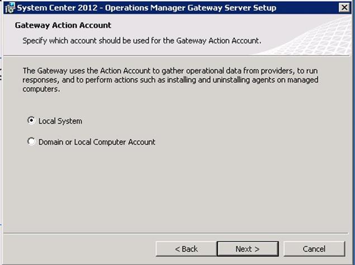This screenshot has width=355, height=265.
Task: Click the word "computers." ending the description
Action: [x=41, y=89]
